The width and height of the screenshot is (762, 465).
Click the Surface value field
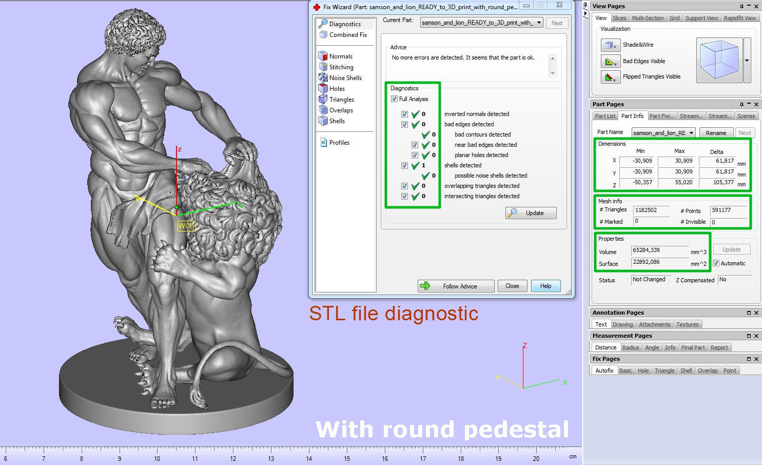point(659,263)
